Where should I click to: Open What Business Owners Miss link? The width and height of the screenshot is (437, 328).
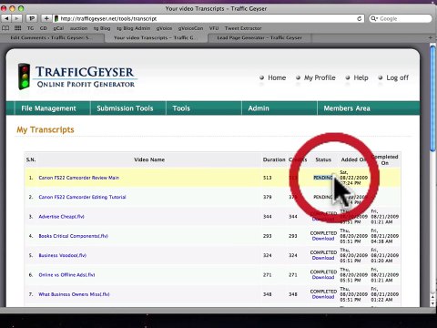pos(74,294)
